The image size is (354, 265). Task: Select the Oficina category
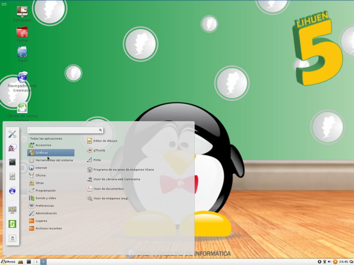tap(40, 175)
